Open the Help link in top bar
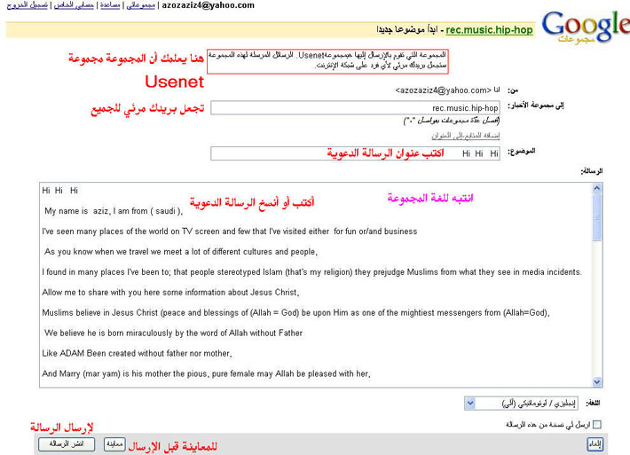 pos(110,5)
